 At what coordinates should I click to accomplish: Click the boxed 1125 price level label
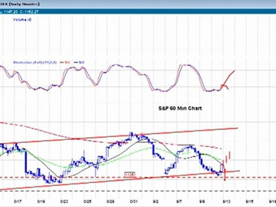pyautogui.click(x=130, y=175)
